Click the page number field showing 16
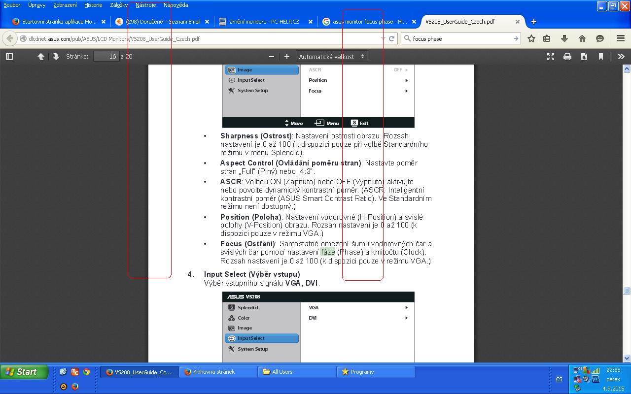 (106, 57)
